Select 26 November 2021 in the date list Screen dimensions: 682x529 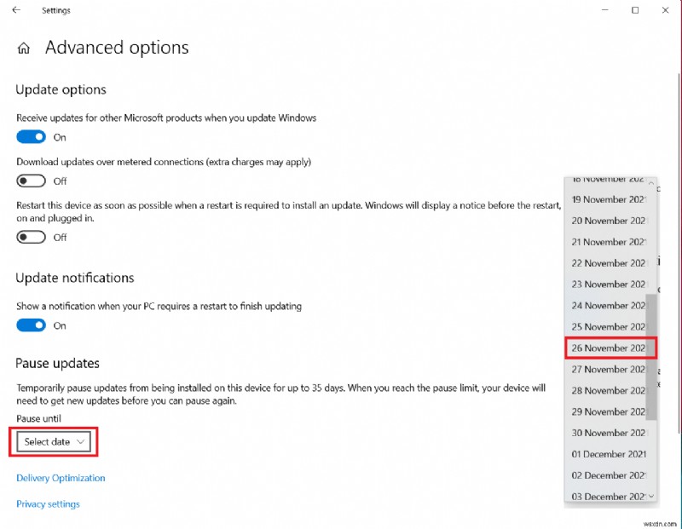click(x=609, y=348)
